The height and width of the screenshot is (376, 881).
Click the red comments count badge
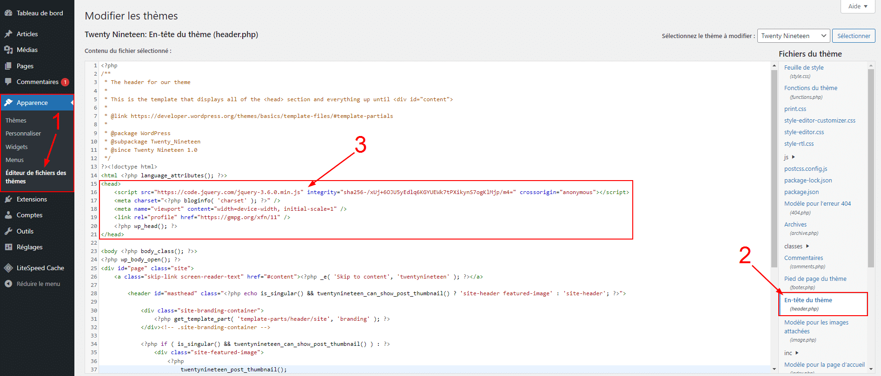65,82
